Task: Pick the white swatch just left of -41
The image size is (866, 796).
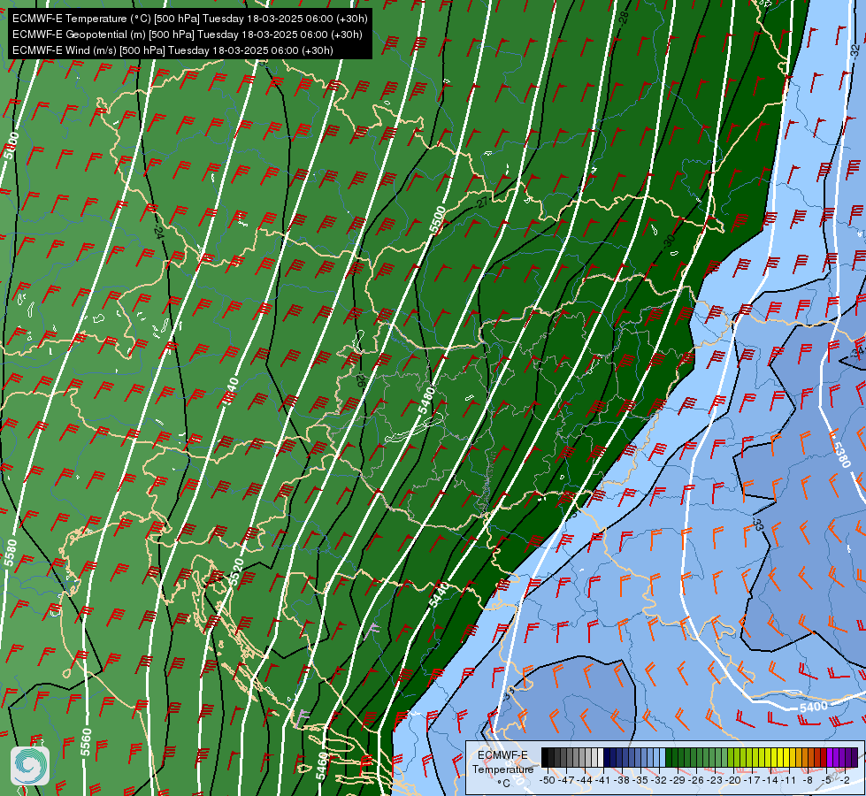Action: (601, 757)
